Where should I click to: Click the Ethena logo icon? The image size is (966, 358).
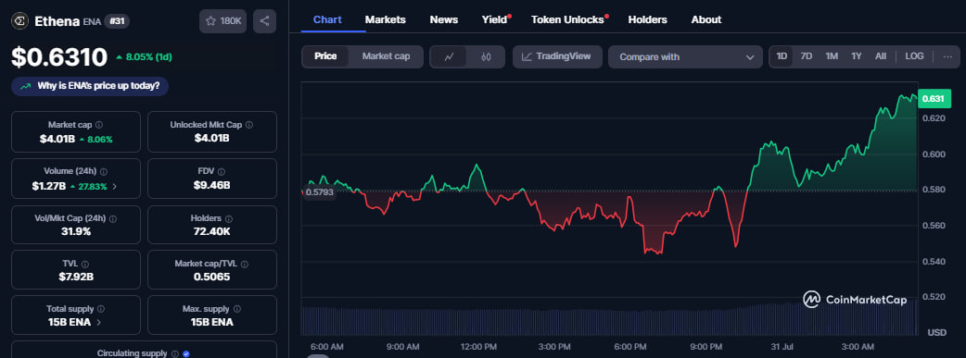click(19, 21)
